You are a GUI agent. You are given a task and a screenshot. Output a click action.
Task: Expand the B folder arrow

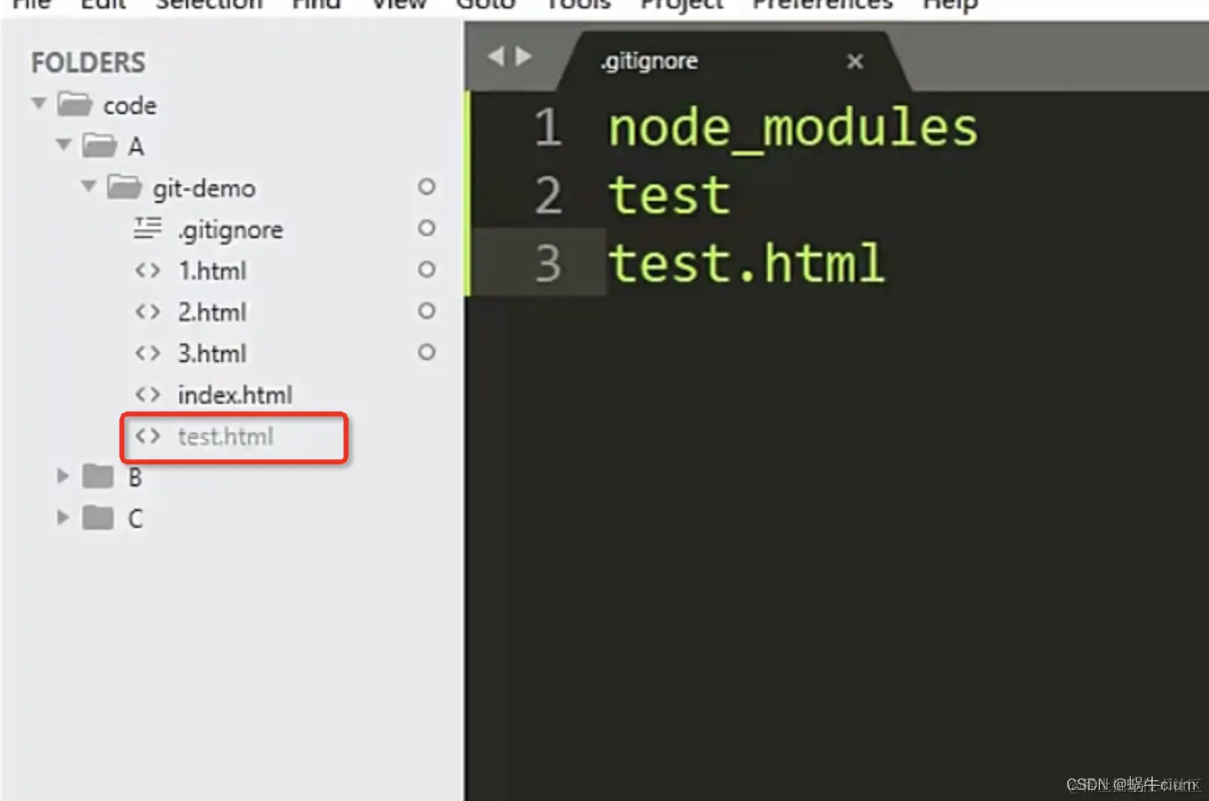click(63, 477)
